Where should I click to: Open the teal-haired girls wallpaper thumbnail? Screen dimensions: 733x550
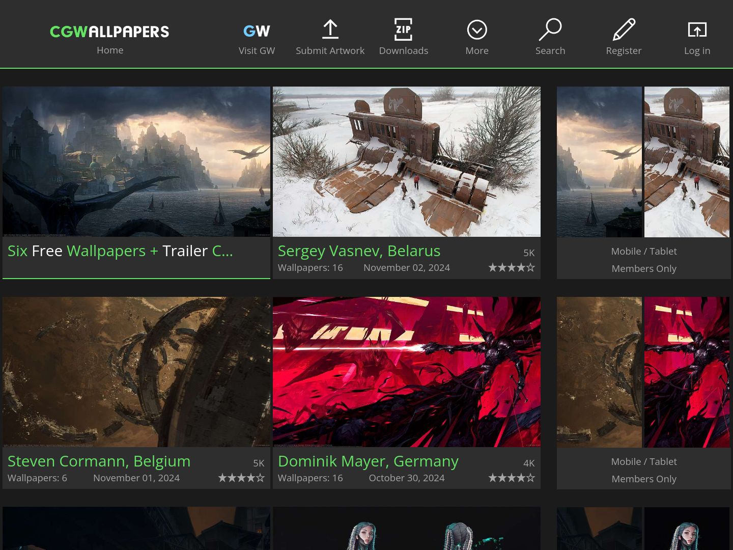tap(407, 528)
